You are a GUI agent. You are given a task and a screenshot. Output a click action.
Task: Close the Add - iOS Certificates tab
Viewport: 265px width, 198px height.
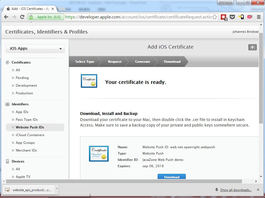tap(52, 9)
